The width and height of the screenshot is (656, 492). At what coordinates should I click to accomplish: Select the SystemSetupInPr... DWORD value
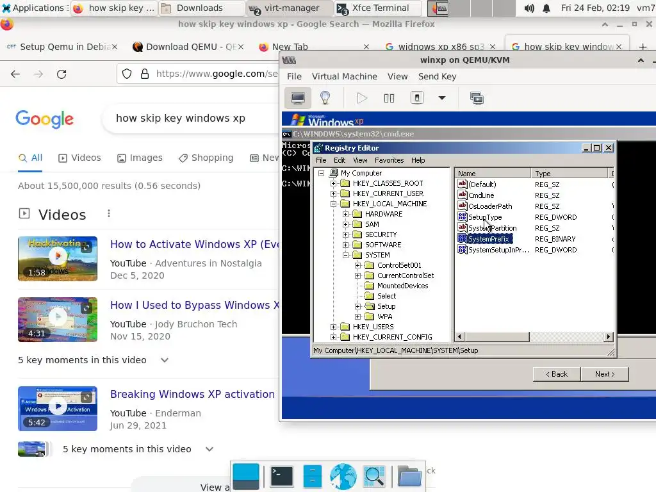498,250
